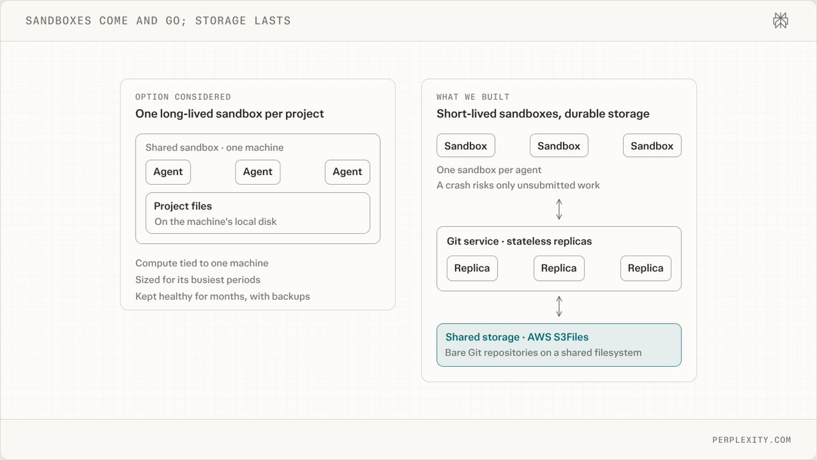Click "One sandbox per agent" text
The image size is (817, 460).
tap(489, 170)
